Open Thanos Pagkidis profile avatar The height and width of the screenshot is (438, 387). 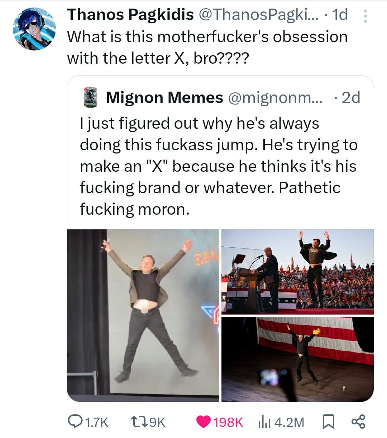[x=34, y=29]
